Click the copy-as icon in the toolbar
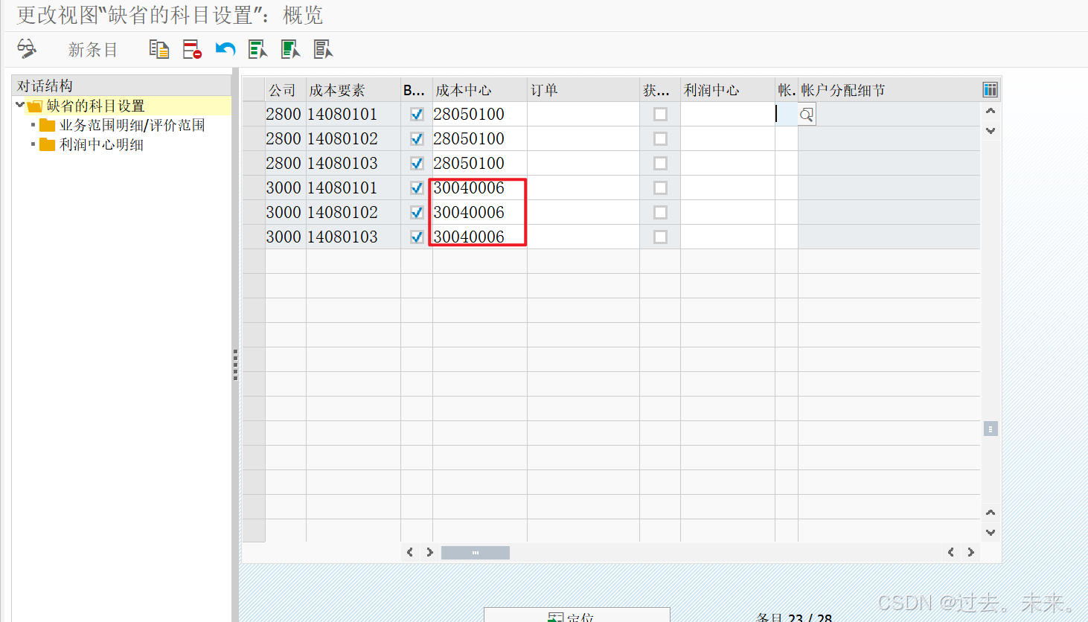The width and height of the screenshot is (1088, 622). (159, 49)
